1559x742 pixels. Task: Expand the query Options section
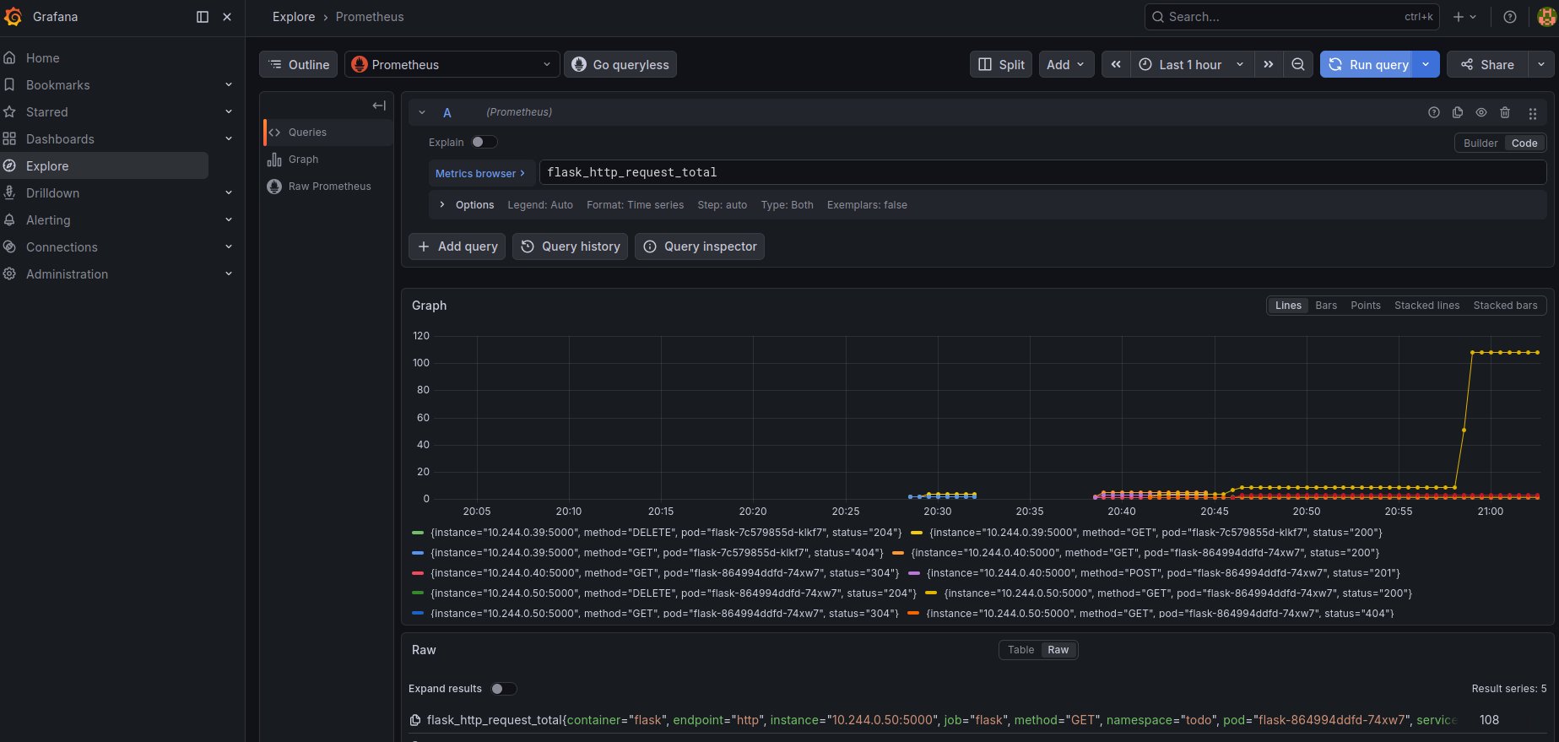pos(442,205)
